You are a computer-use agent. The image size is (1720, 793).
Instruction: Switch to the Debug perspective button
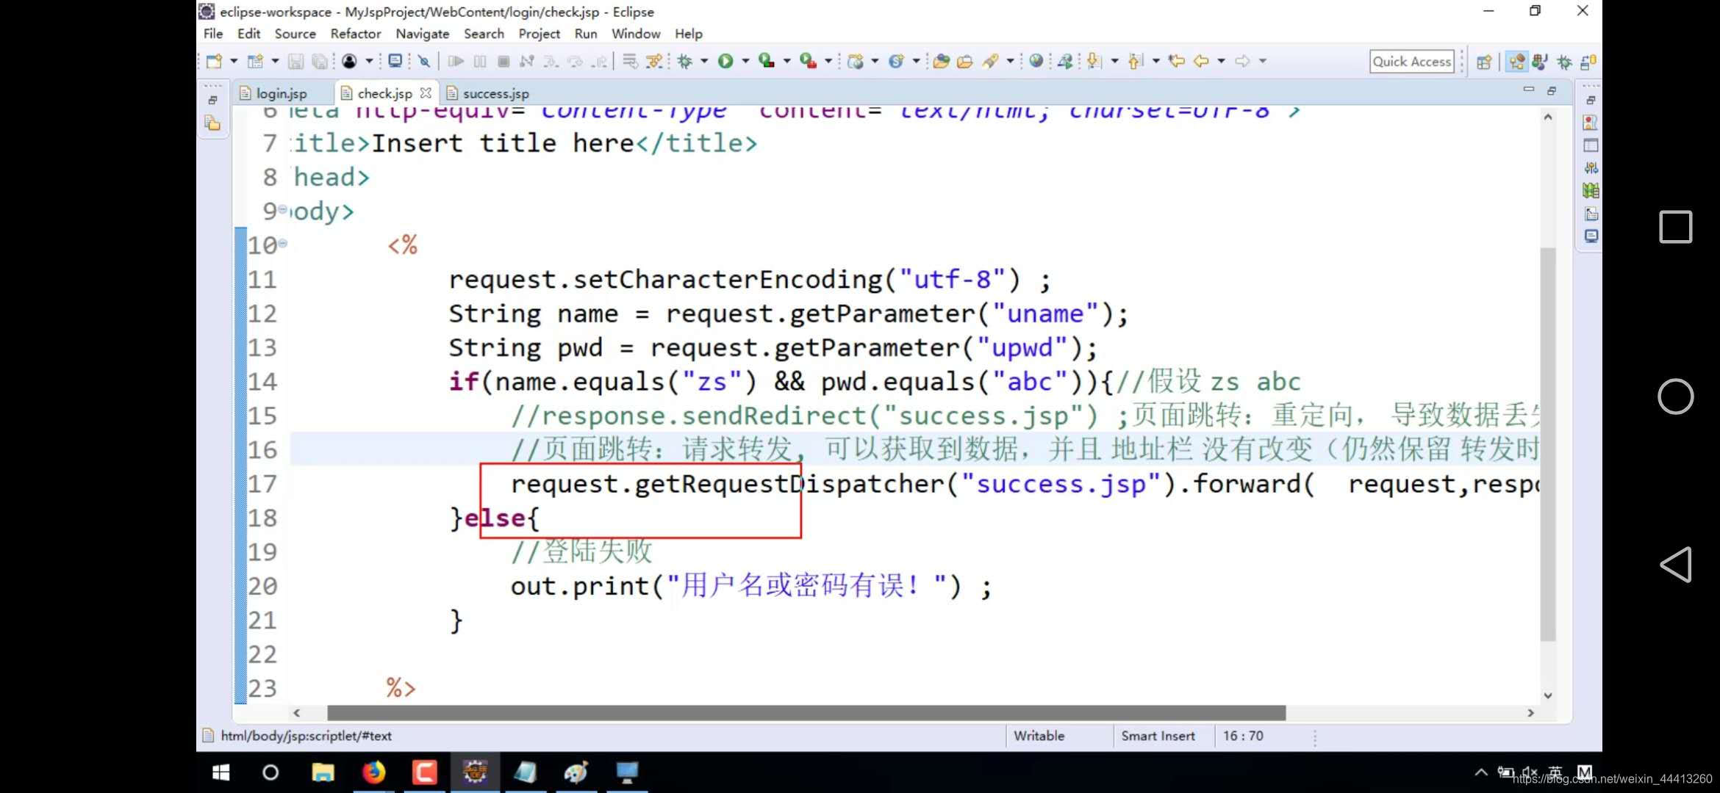(1564, 62)
